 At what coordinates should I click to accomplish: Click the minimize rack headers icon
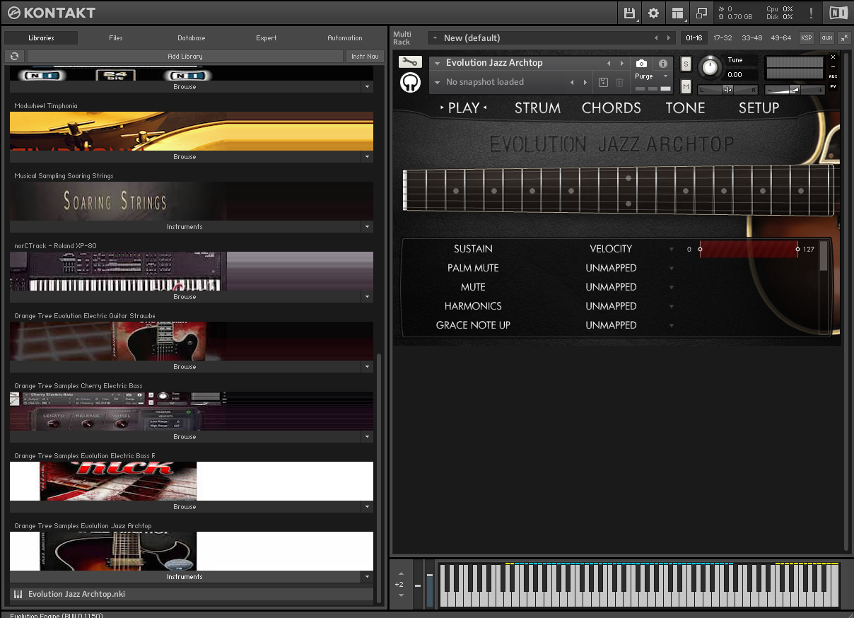[x=844, y=38]
